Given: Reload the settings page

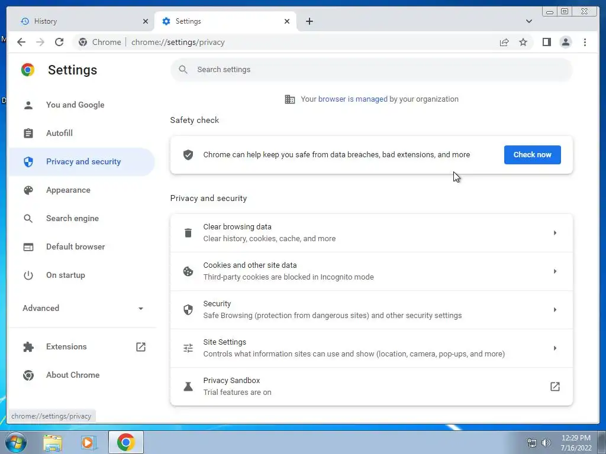Looking at the screenshot, I should 59,42.
